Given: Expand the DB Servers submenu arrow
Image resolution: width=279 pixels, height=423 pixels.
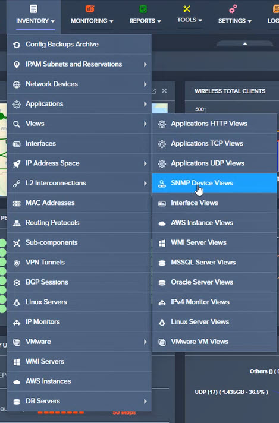Looking at the screenshot, I should click(x=145, y=401).
